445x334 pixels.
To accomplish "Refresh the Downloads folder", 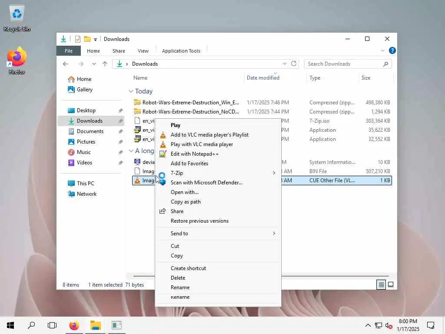I will coord(294,63).
